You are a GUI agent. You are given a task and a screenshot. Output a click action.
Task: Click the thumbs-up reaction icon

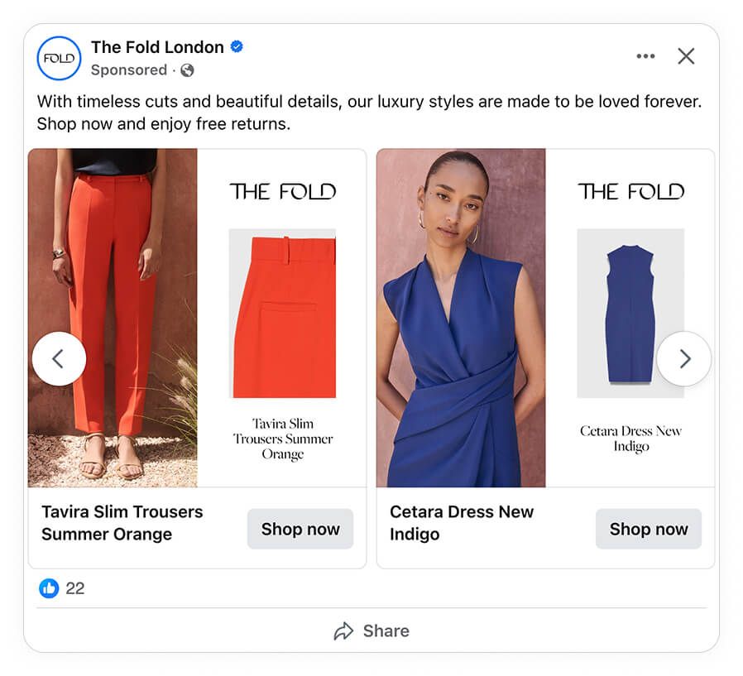click(49, 589)
